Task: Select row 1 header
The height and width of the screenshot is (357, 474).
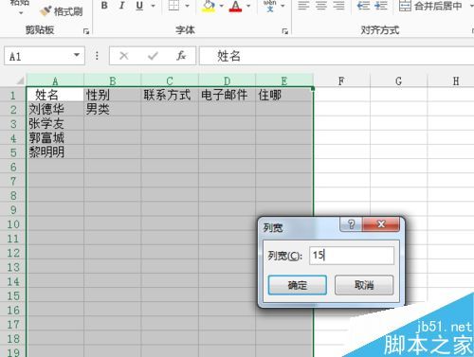Action: point(13,95)
